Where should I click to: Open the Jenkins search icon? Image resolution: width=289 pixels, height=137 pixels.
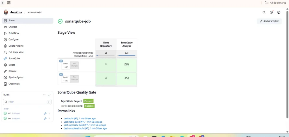[x=264, y=12]
